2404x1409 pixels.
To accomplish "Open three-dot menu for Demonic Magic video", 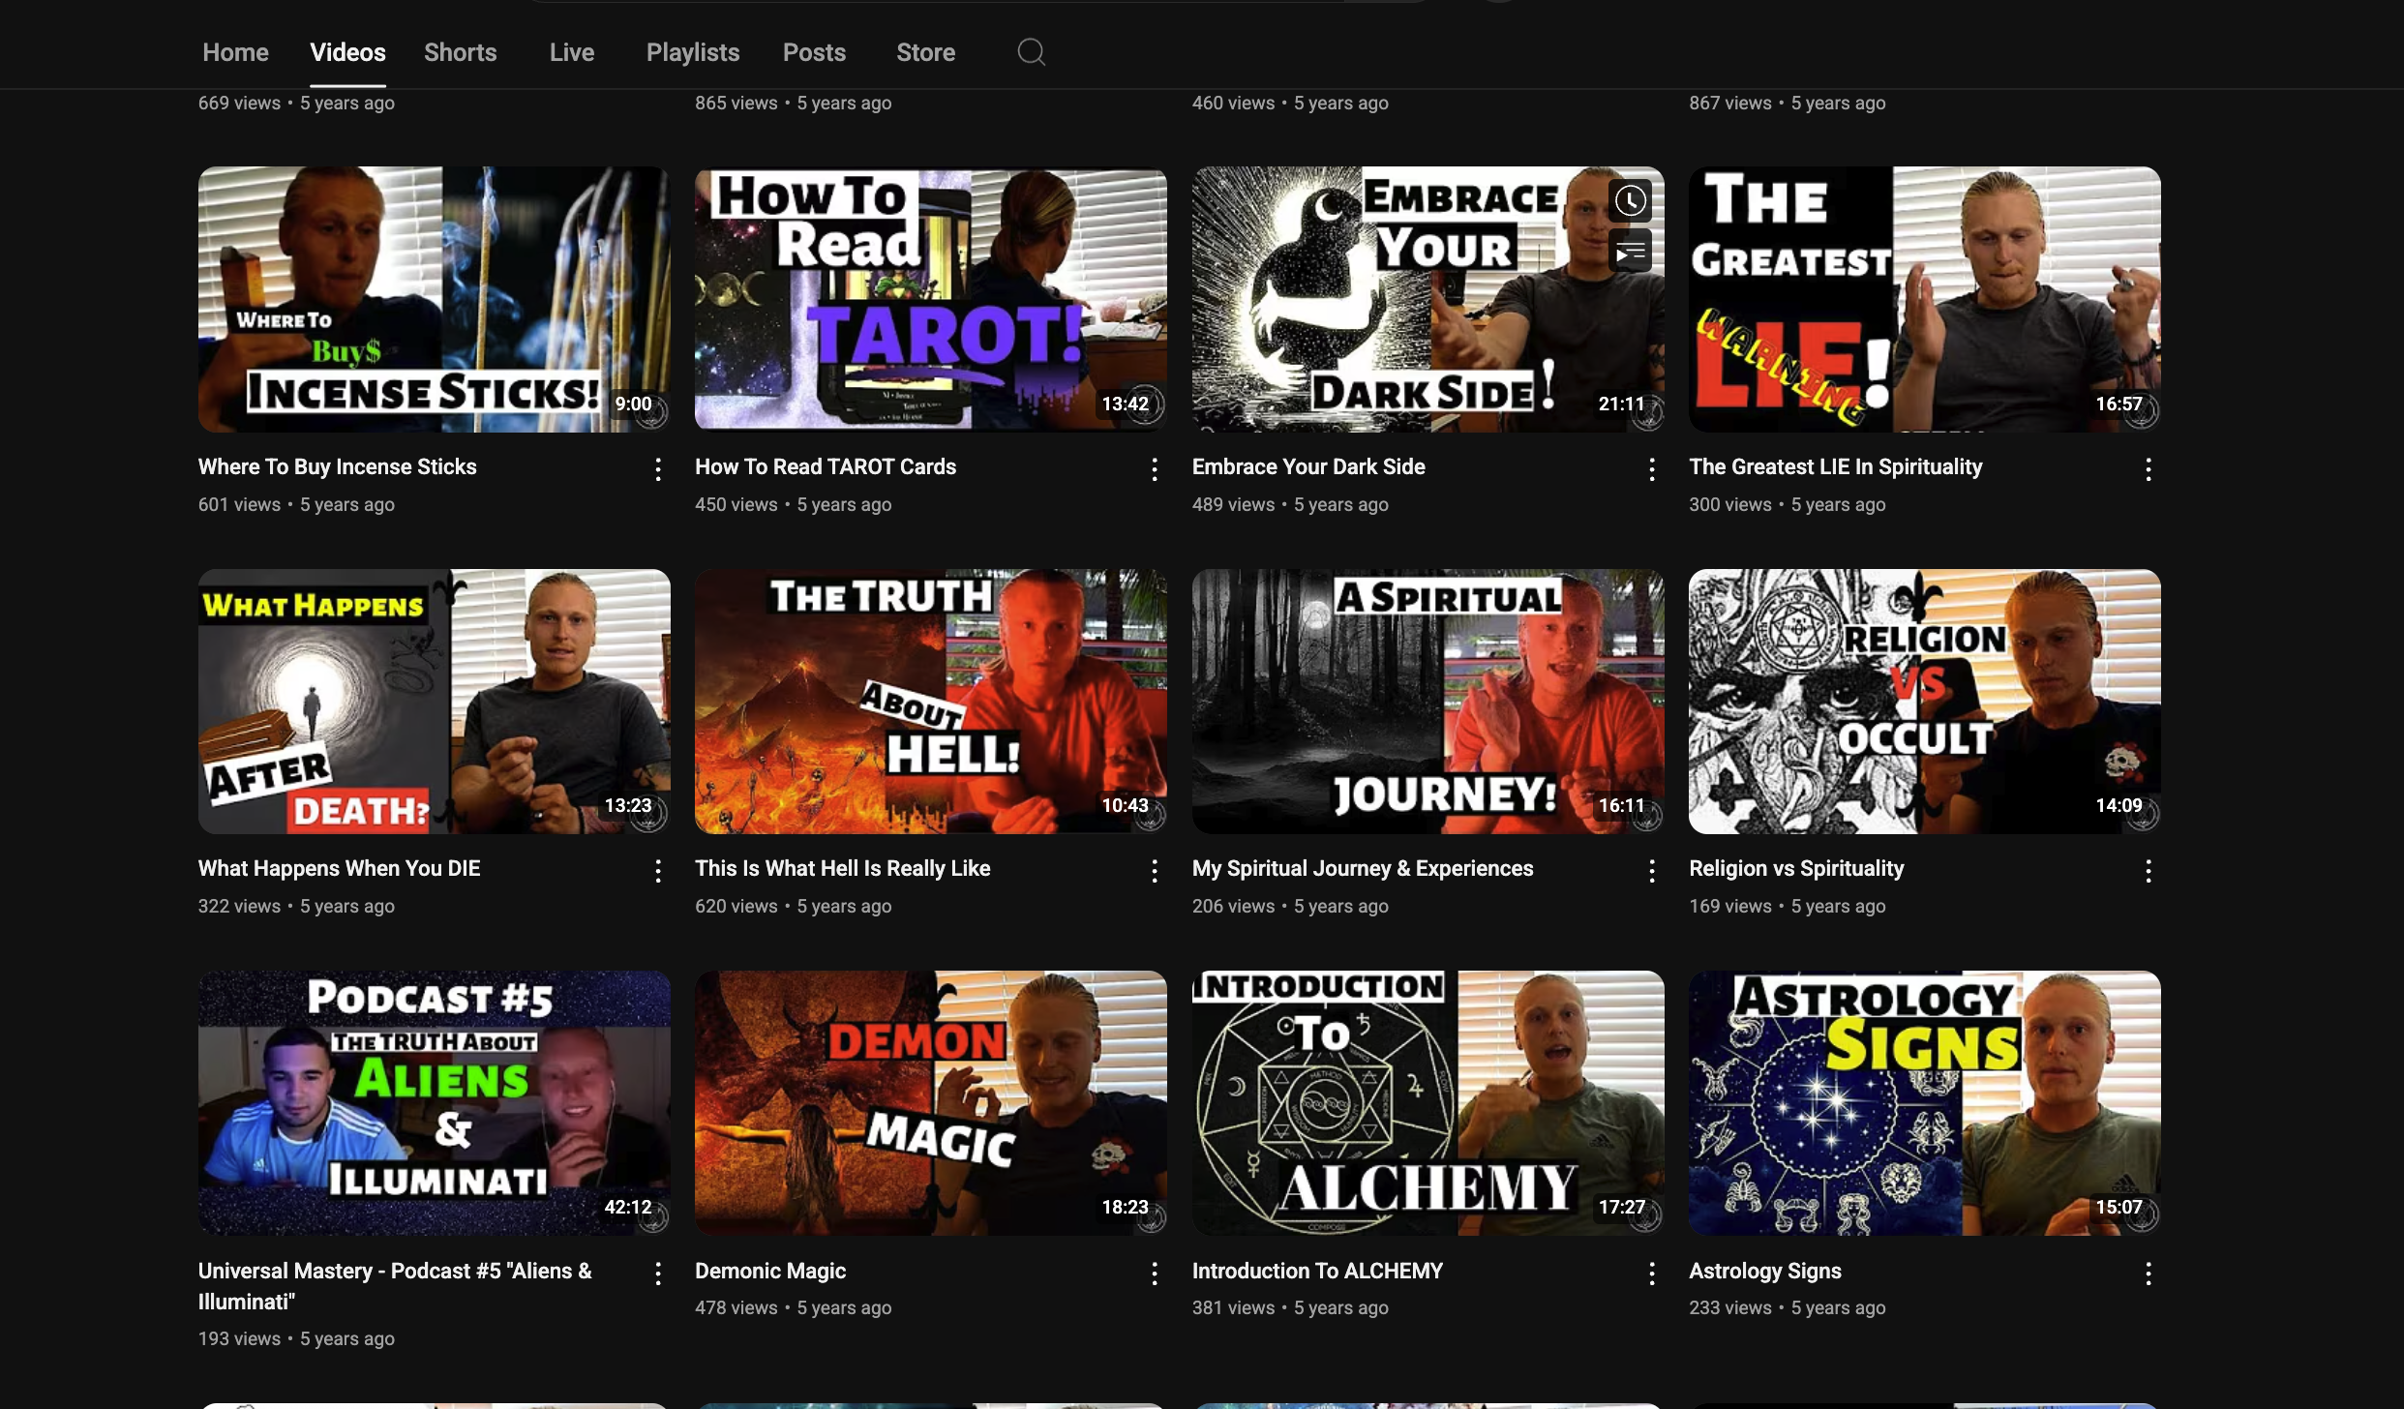I will tap(1155, 1274).
